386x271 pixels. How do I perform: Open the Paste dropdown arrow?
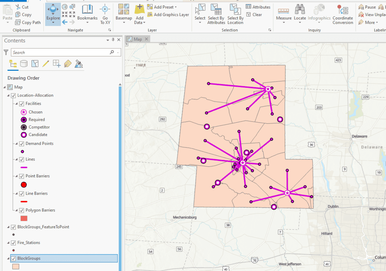(8, 23)
